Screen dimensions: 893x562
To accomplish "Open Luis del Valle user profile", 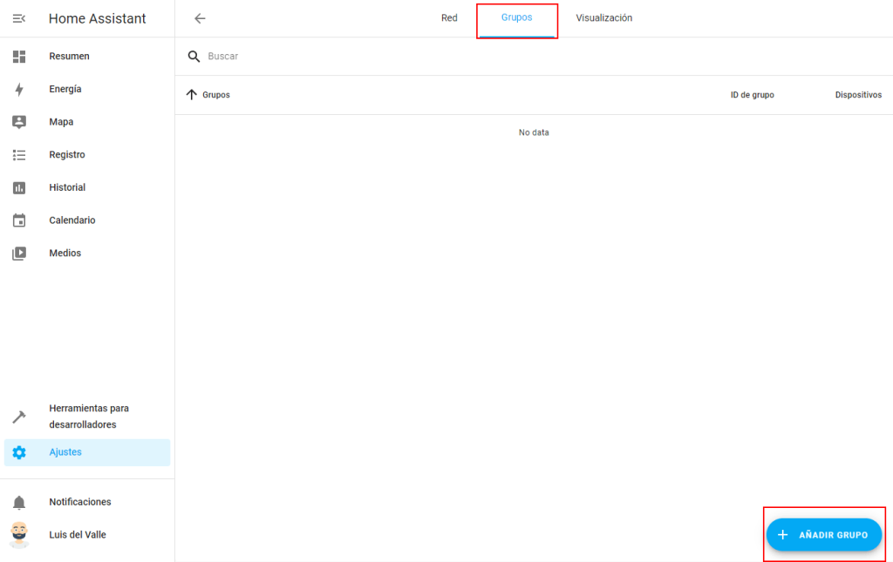I will click(x=77, y=535).
